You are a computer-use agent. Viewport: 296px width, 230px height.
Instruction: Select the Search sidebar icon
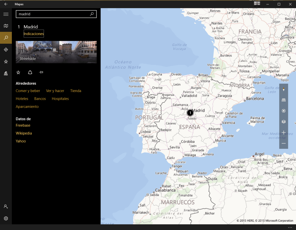click(x=6, y=38)
